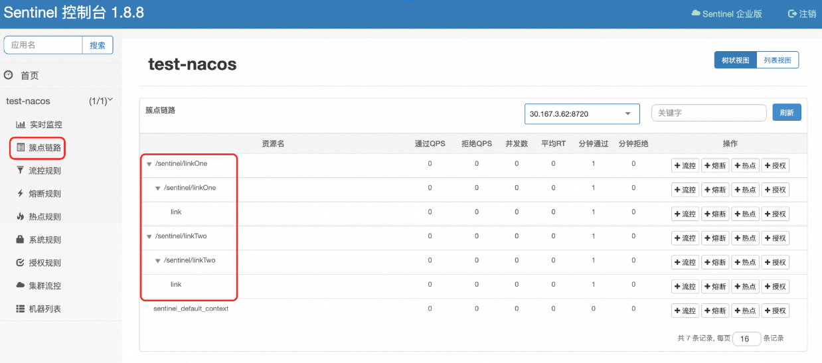This screenshot has height=363, width=822.
Task: Click the lightning bolt icon for 熔断规则
Action: pyautogui.click(x=21, y=194)
